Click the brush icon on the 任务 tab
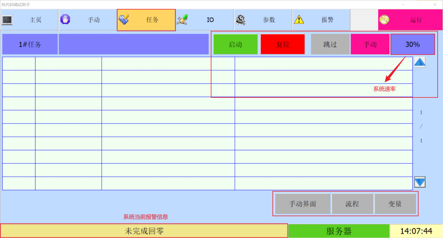Image resolution: width=443 pixels, height=238 pixels. (124, 20)
